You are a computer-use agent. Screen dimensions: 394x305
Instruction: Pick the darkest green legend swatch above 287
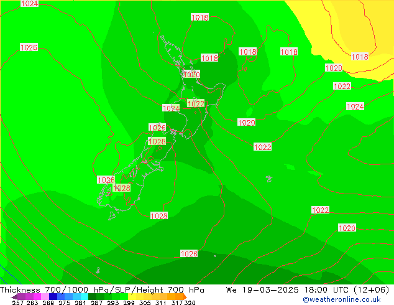tap(92, 296)
